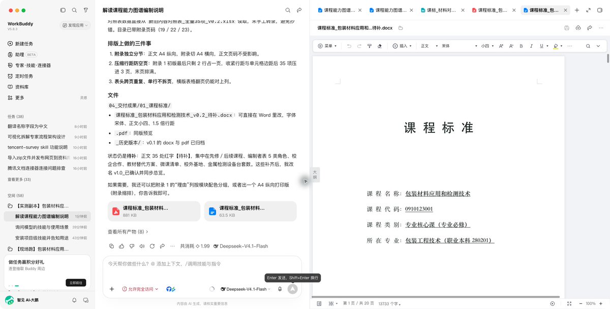Viewport: 610px width, 309px height.
Task: Click the 立即前往 button
Action: click(x=76, y=283)
